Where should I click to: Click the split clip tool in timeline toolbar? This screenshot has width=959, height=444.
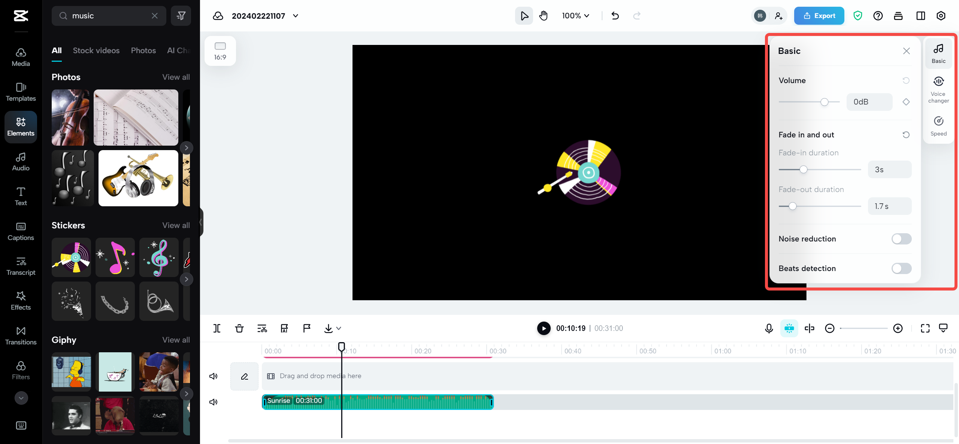coord(217,328)
